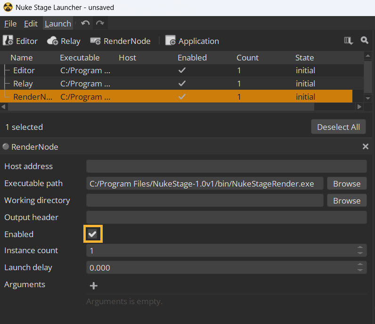The height and width of the screenshot is (324, 375).
Task: Click the redo arrow icon
Action: [x=100, y=23]
